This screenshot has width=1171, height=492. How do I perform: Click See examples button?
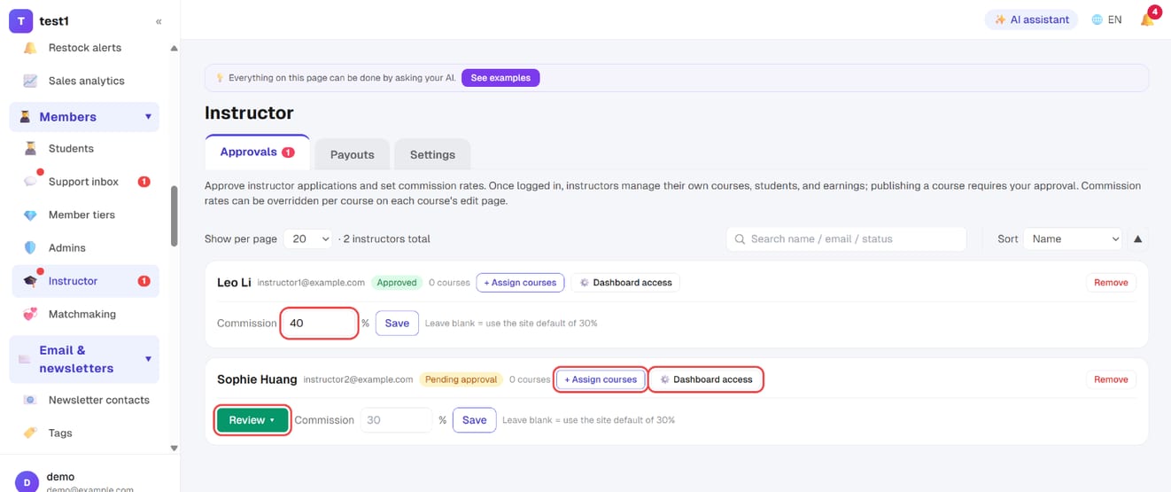coord(500,78)
